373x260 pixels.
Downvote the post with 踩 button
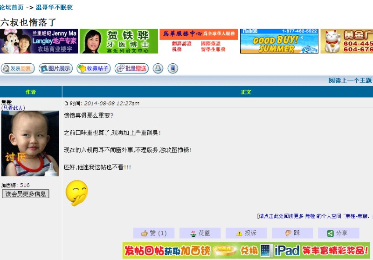[x=292, y=233]
